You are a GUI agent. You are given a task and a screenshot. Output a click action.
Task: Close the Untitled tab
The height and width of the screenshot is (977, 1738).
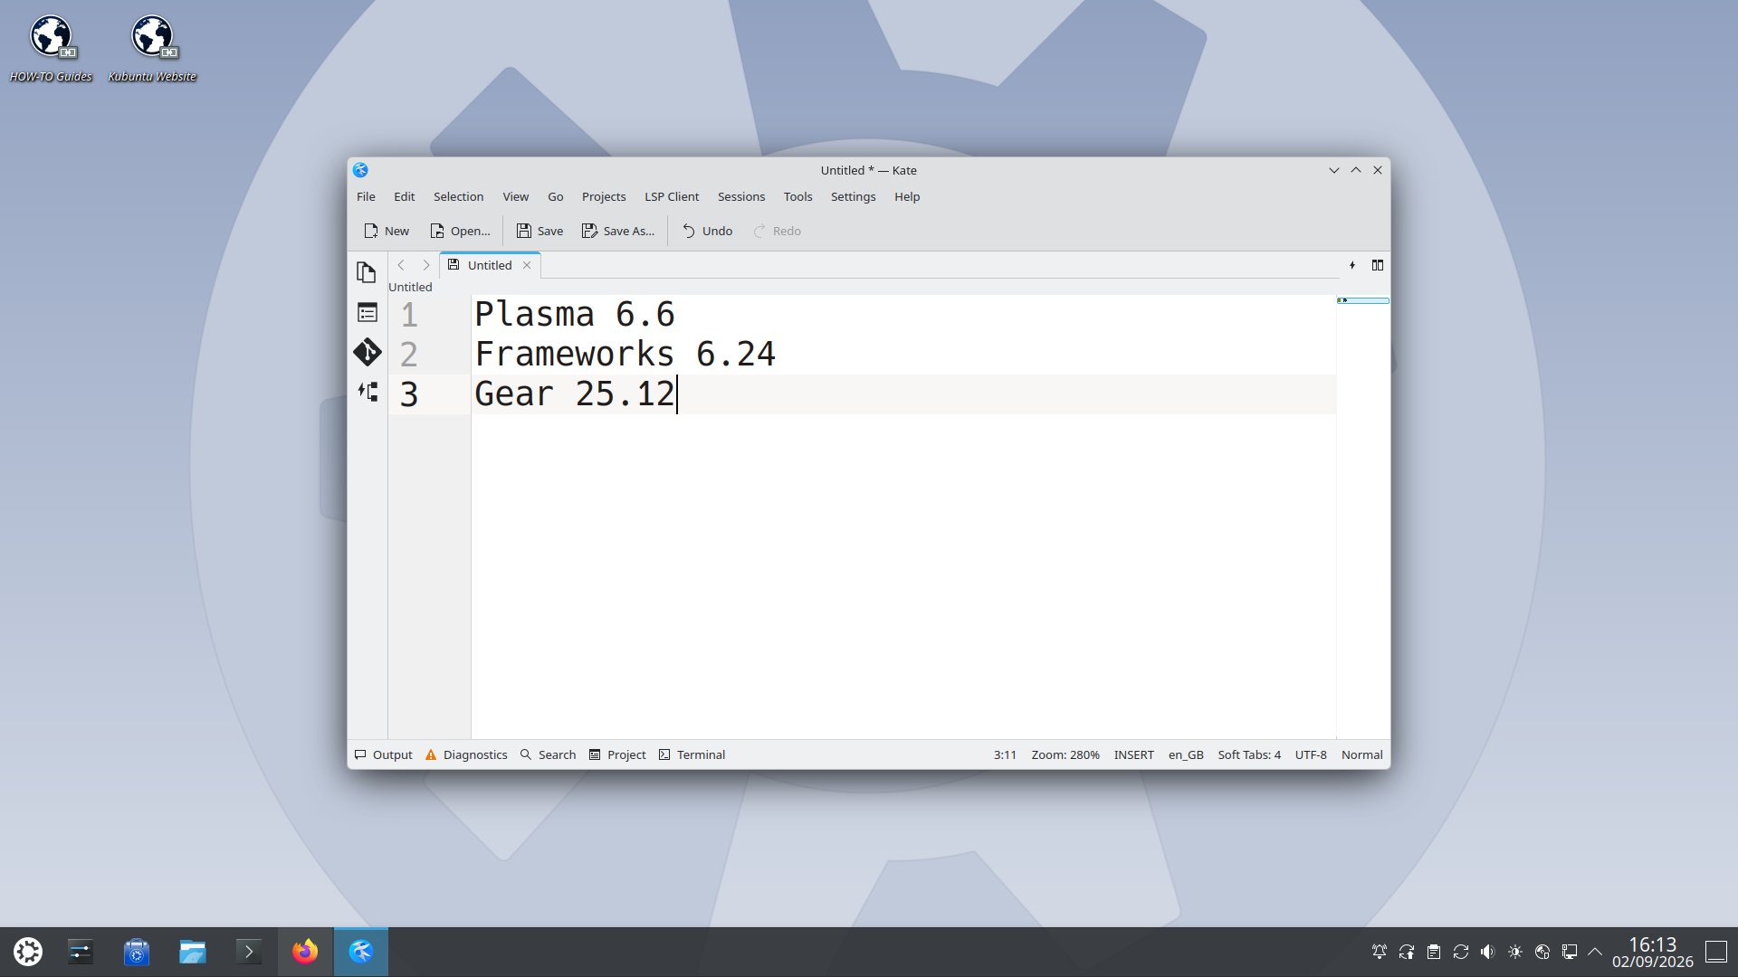[527, 265]
